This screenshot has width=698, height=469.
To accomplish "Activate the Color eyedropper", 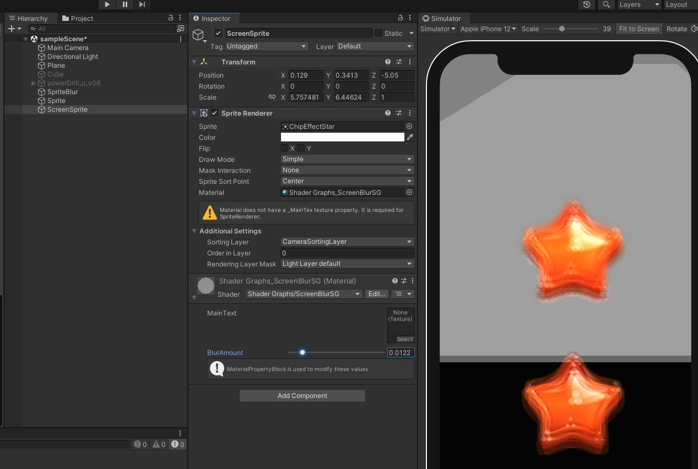I will (410, 137).
